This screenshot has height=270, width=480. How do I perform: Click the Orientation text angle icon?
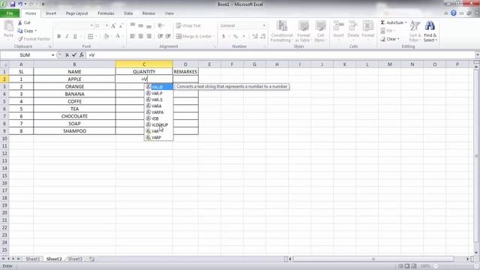point(160,25)
